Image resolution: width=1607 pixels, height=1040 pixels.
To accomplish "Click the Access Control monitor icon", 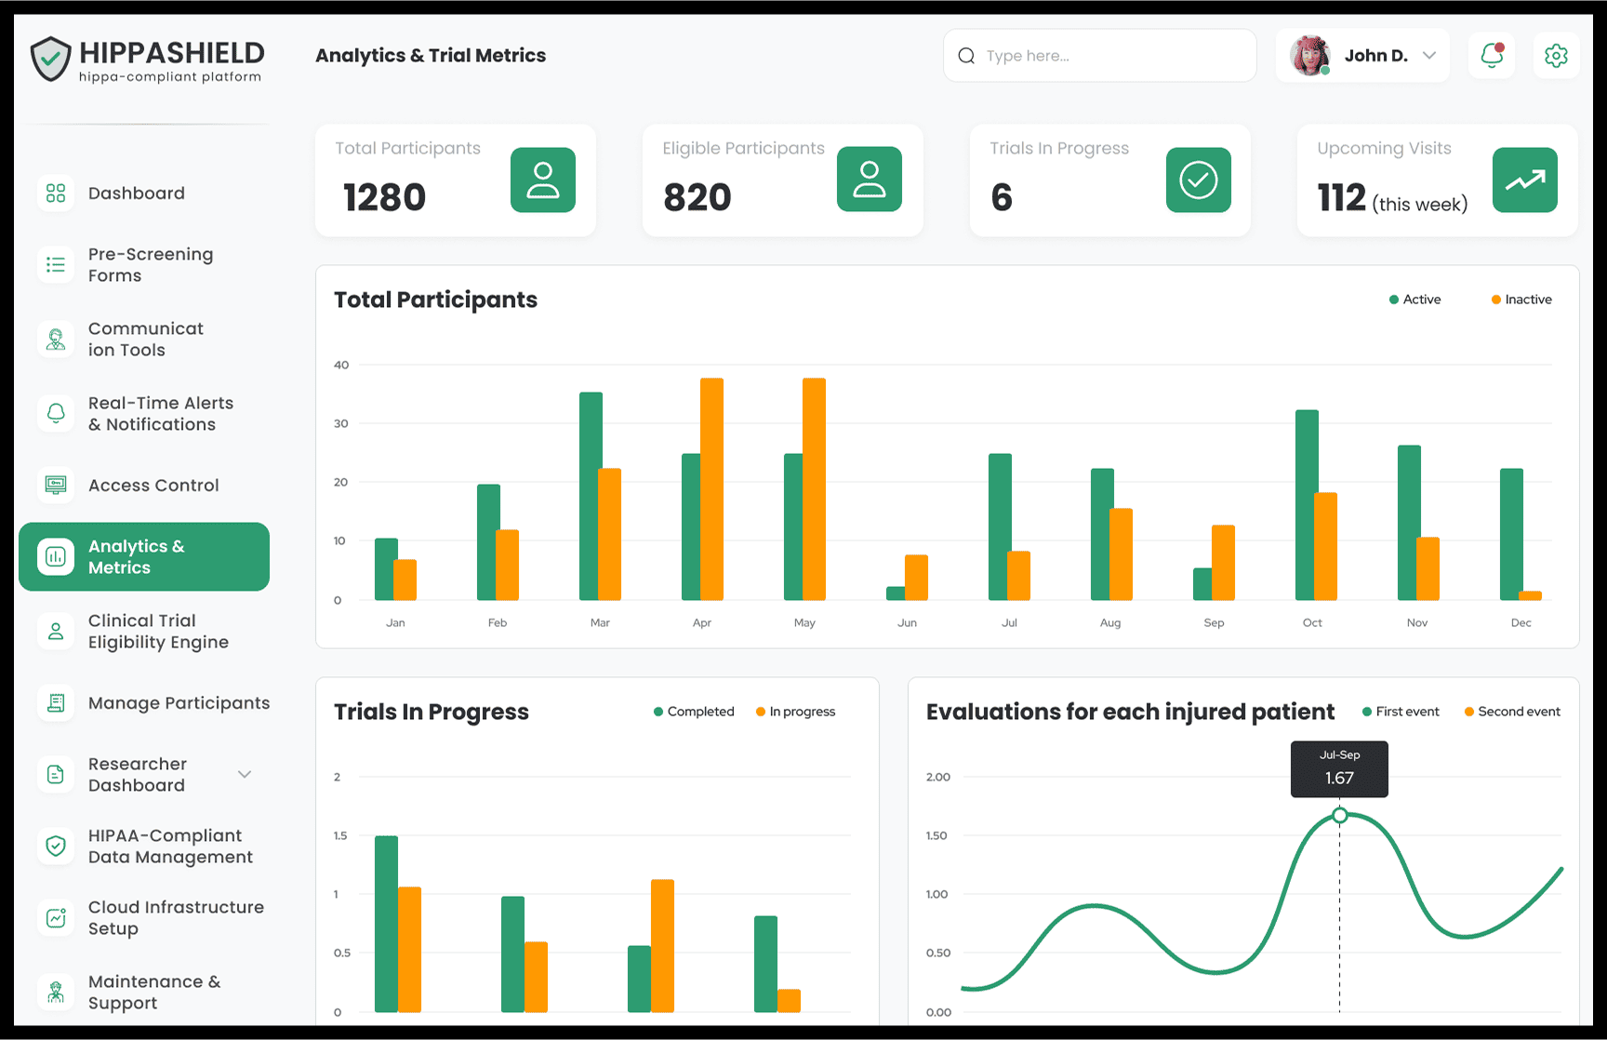I will [56, 485].
